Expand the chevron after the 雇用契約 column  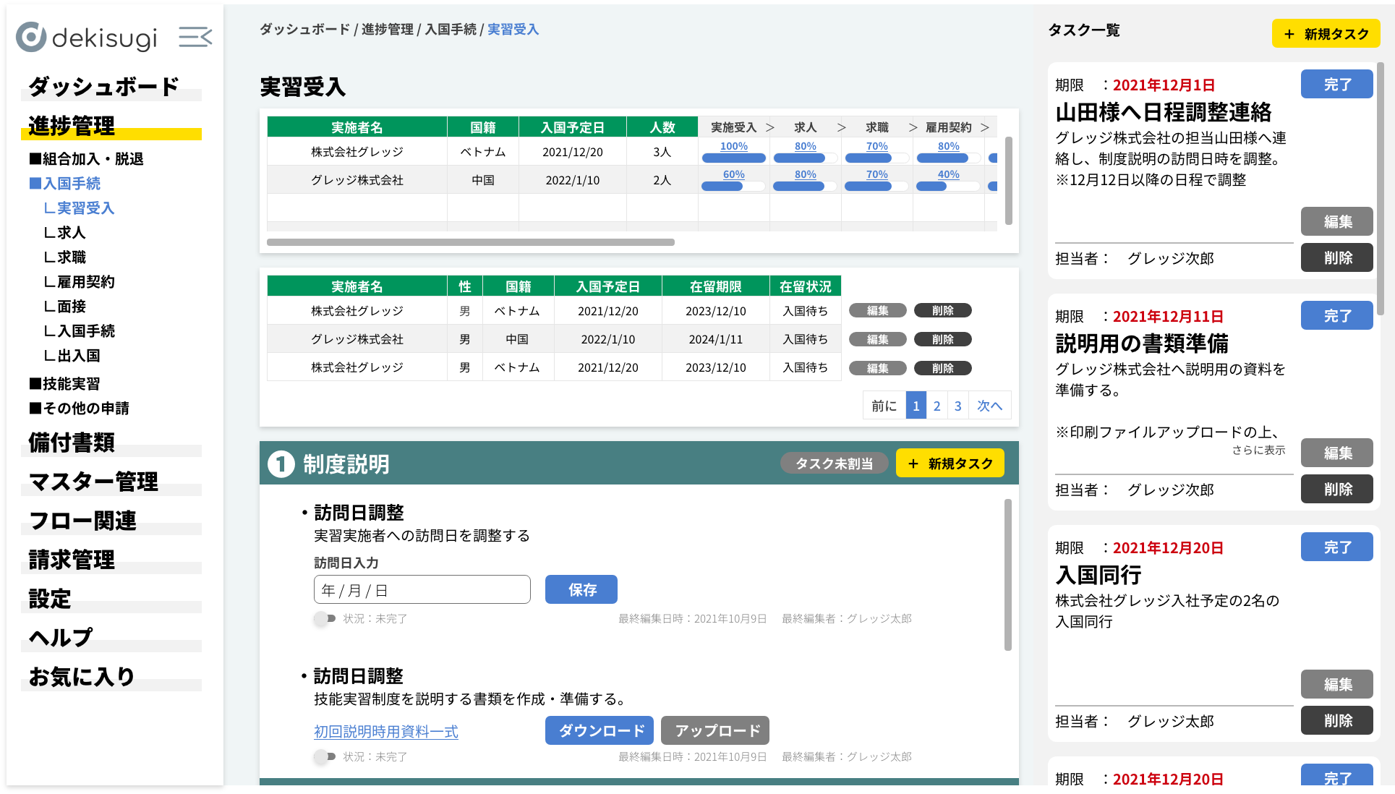pos(984,127)
